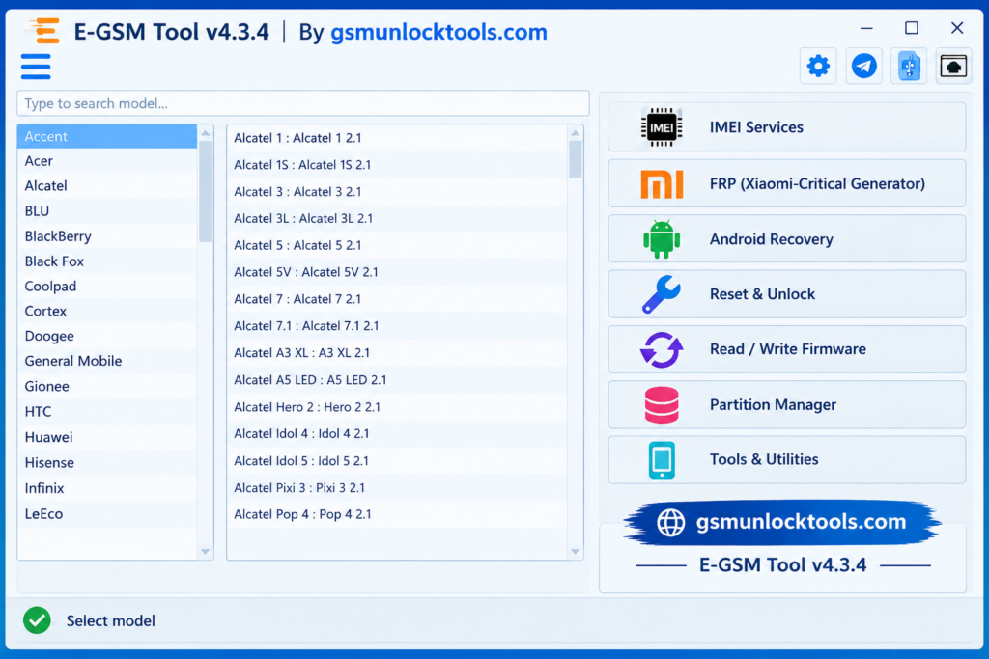The image size is (989, 659).
Task: Select model Alcatel 1S 2.1
Action: [397, 165]
